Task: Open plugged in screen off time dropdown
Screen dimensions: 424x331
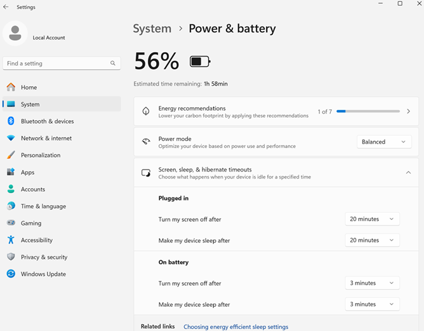Action: click(x=372, y=219)
